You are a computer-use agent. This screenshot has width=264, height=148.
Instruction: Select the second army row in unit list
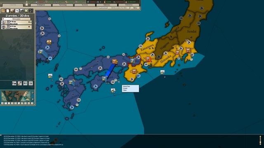pos(16,27)
